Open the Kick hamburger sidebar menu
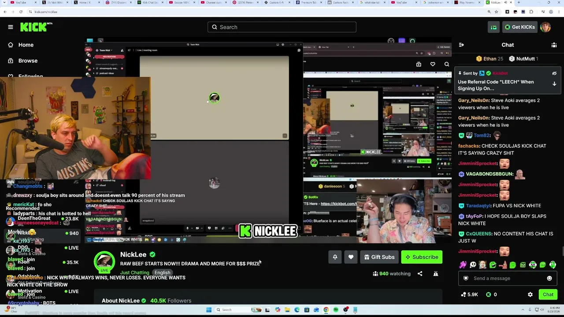 pos(11,27)
